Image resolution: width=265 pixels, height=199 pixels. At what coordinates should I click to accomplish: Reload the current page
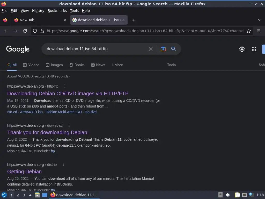(25, 31)
